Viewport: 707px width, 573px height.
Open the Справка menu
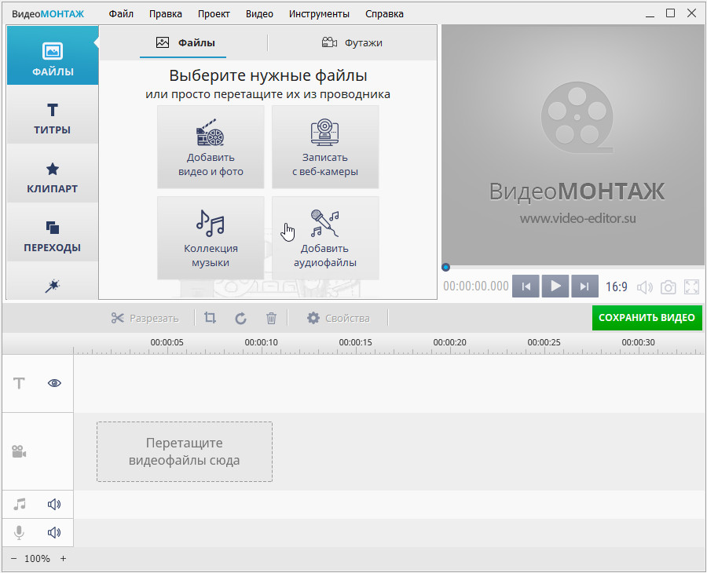384,14
